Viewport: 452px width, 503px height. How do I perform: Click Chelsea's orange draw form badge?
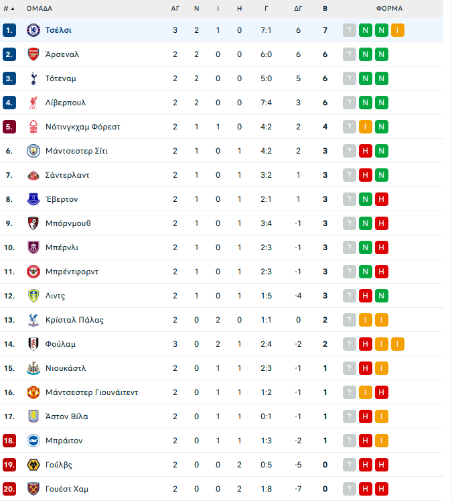click(398, 30)
